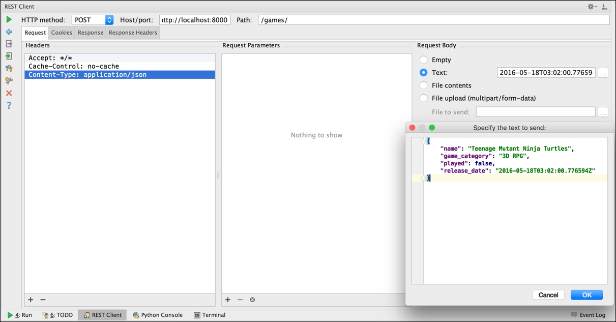Viewport: 616px width, 322px height.
Task: Click the red X remove icon
Action: [x=9, y=93]
